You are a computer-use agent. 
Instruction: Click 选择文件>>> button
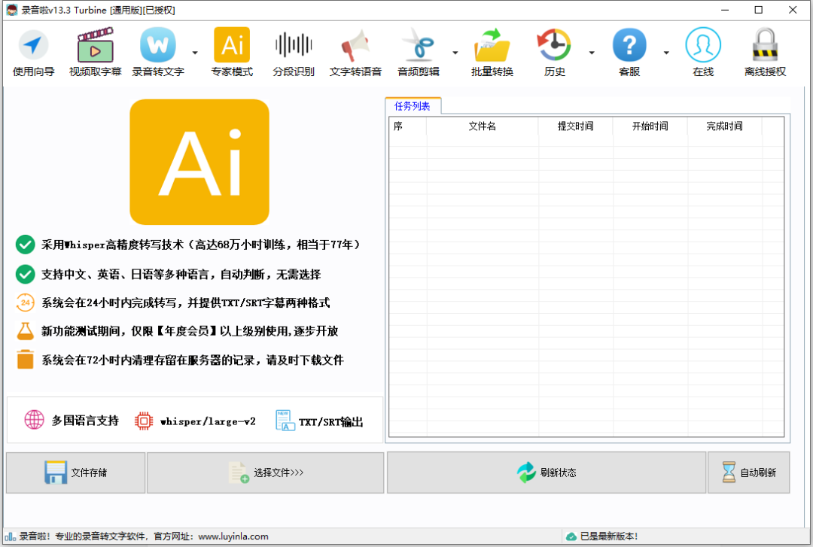(266, 473)
